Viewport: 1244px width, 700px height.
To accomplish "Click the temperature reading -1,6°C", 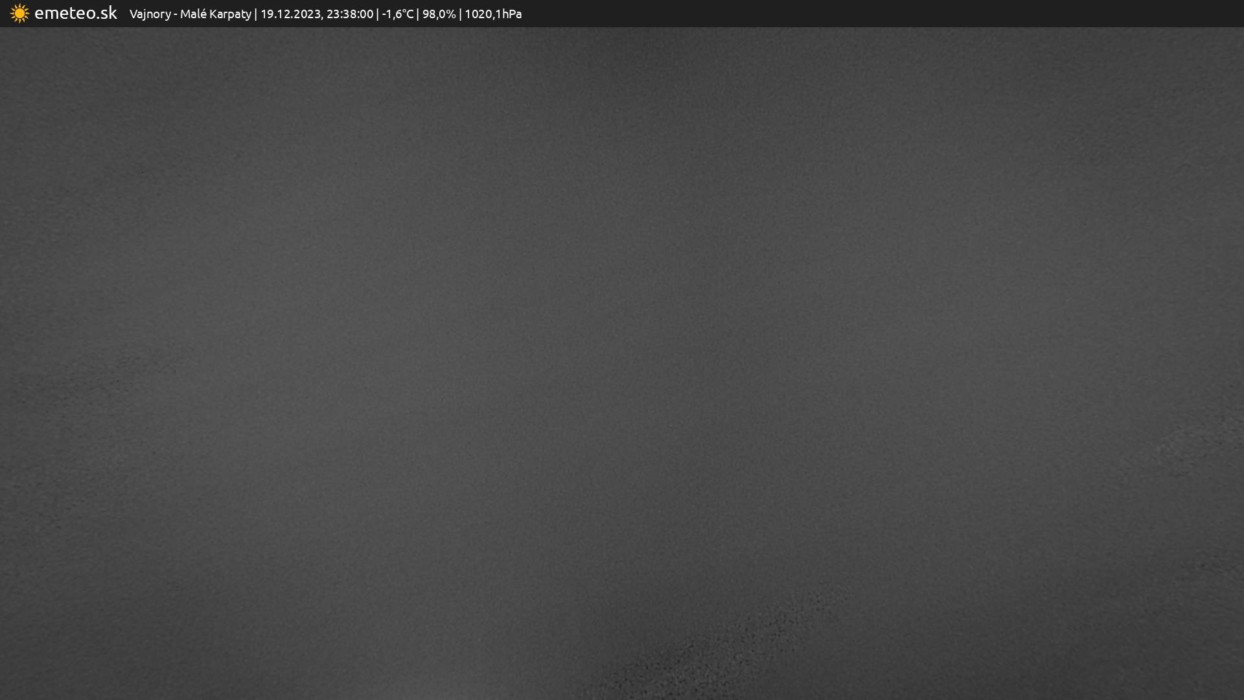I will click(397, 14).
